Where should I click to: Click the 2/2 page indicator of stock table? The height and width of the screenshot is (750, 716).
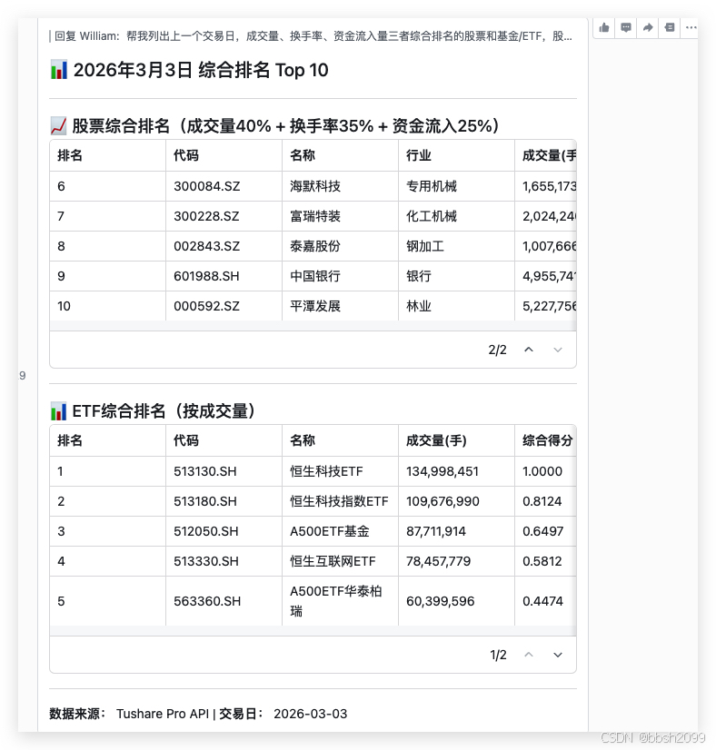pos(497,350)
